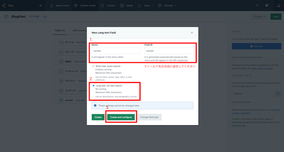Open search with the magnifier icon
The image size is (284, 152).
click(257, 5)
